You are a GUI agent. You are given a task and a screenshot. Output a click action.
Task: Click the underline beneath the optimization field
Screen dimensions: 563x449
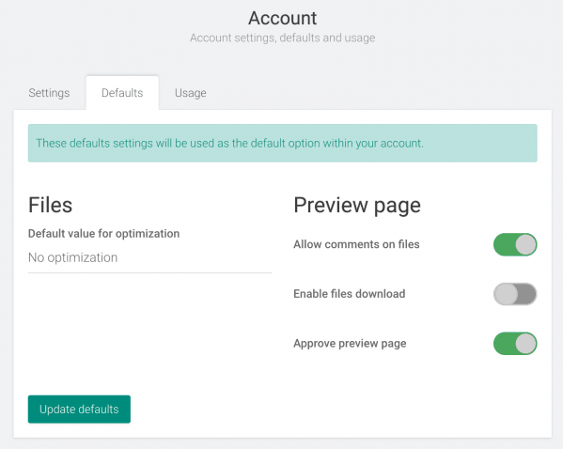tap(149, 272)
